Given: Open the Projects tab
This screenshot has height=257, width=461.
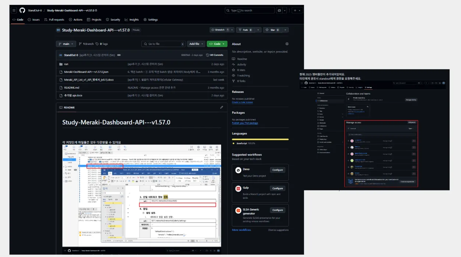Looking at the screenshot, I should (x=94, y=19).
